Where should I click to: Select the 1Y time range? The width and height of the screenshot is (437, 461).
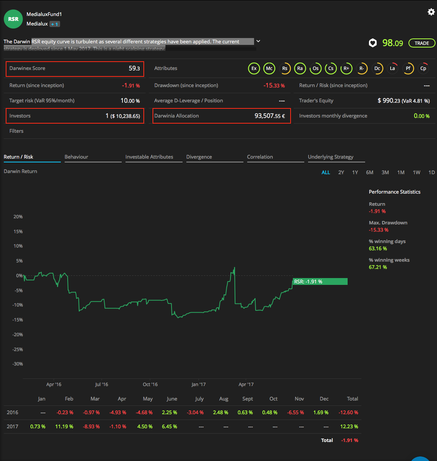click(x=355, y=172)
